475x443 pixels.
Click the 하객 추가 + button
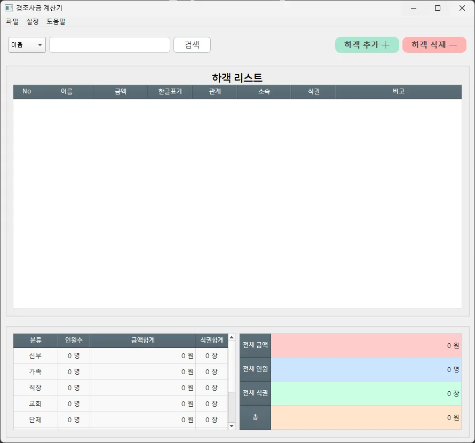pos(367,45)
